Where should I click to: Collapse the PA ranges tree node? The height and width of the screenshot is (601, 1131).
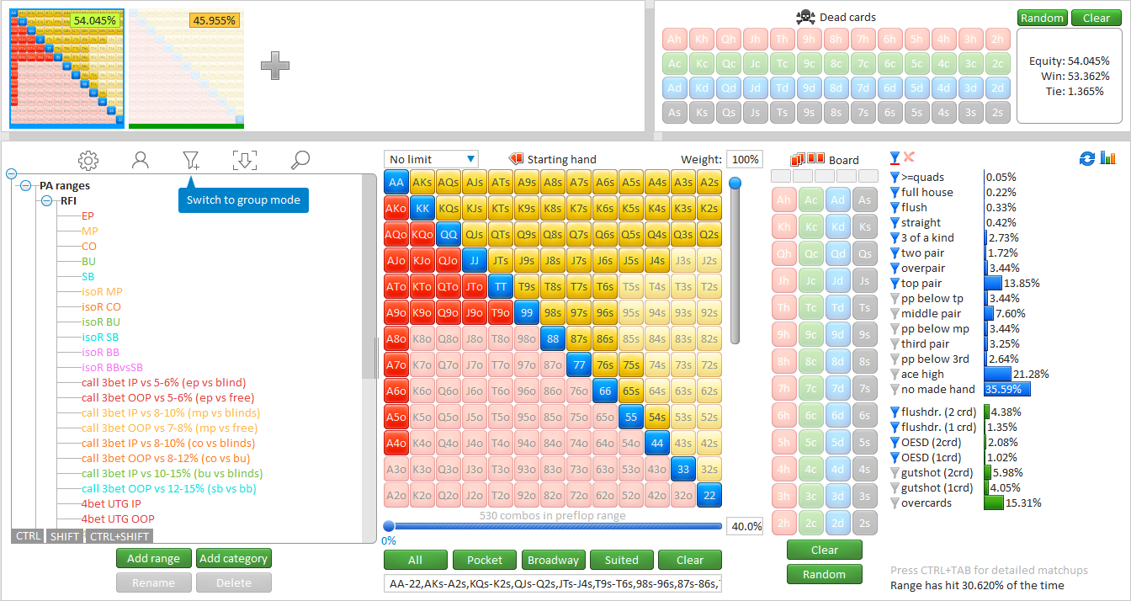[26, 186]
